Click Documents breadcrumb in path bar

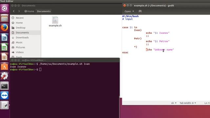coord(44,11)
